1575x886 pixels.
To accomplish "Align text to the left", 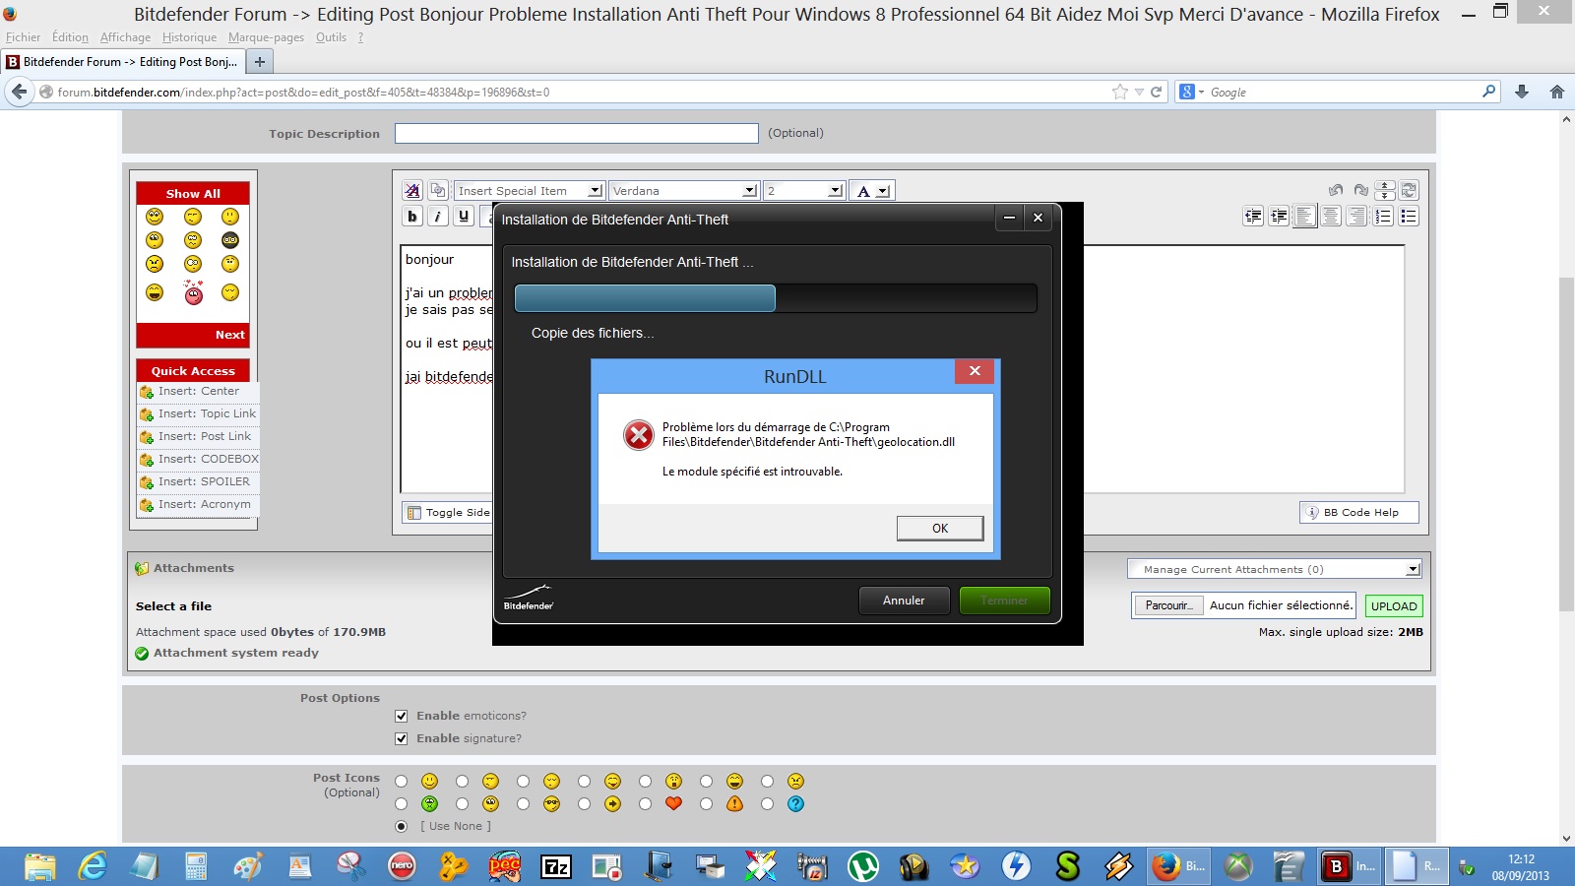I will point(1305,217).
